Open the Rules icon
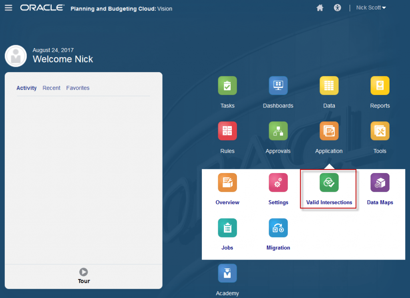410x298 pixels. 227,131
